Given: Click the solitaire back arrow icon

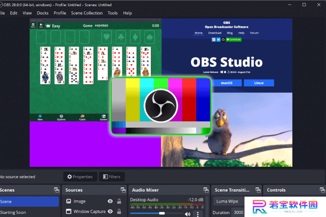Looking at the screenshot, I should click(41, 26).
